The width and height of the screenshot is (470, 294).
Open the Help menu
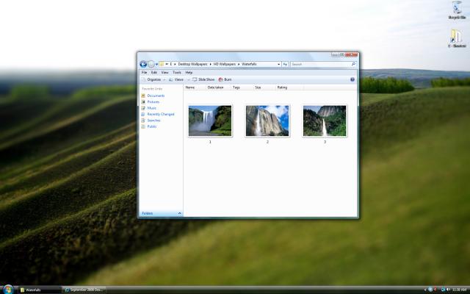[189, 73]
